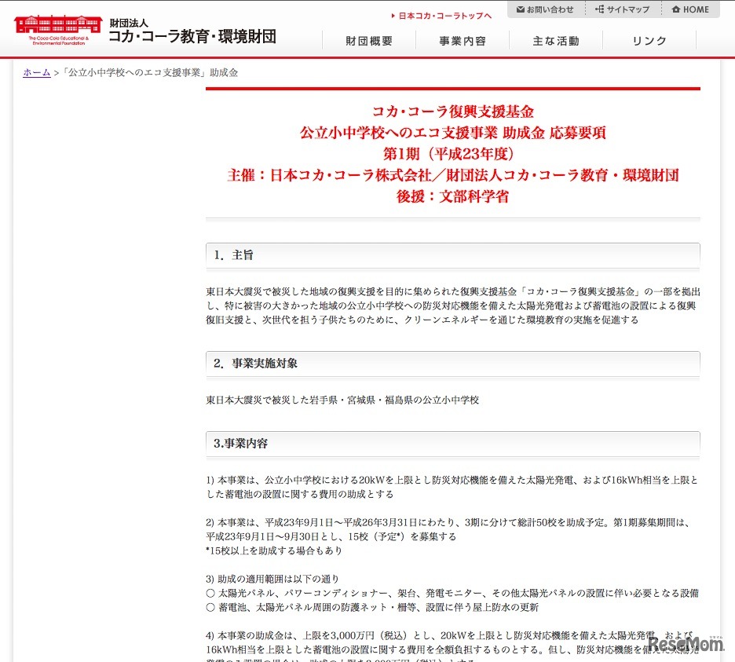Click the HOME link in the top bar
The image size is (735, 662).
point(695,9)
